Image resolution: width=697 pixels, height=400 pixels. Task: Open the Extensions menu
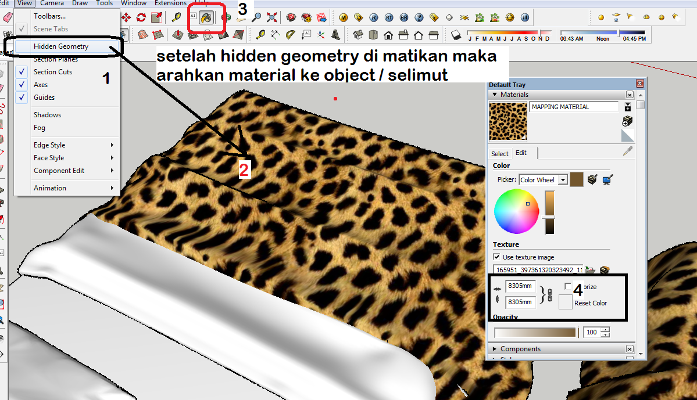pos(170,3)
